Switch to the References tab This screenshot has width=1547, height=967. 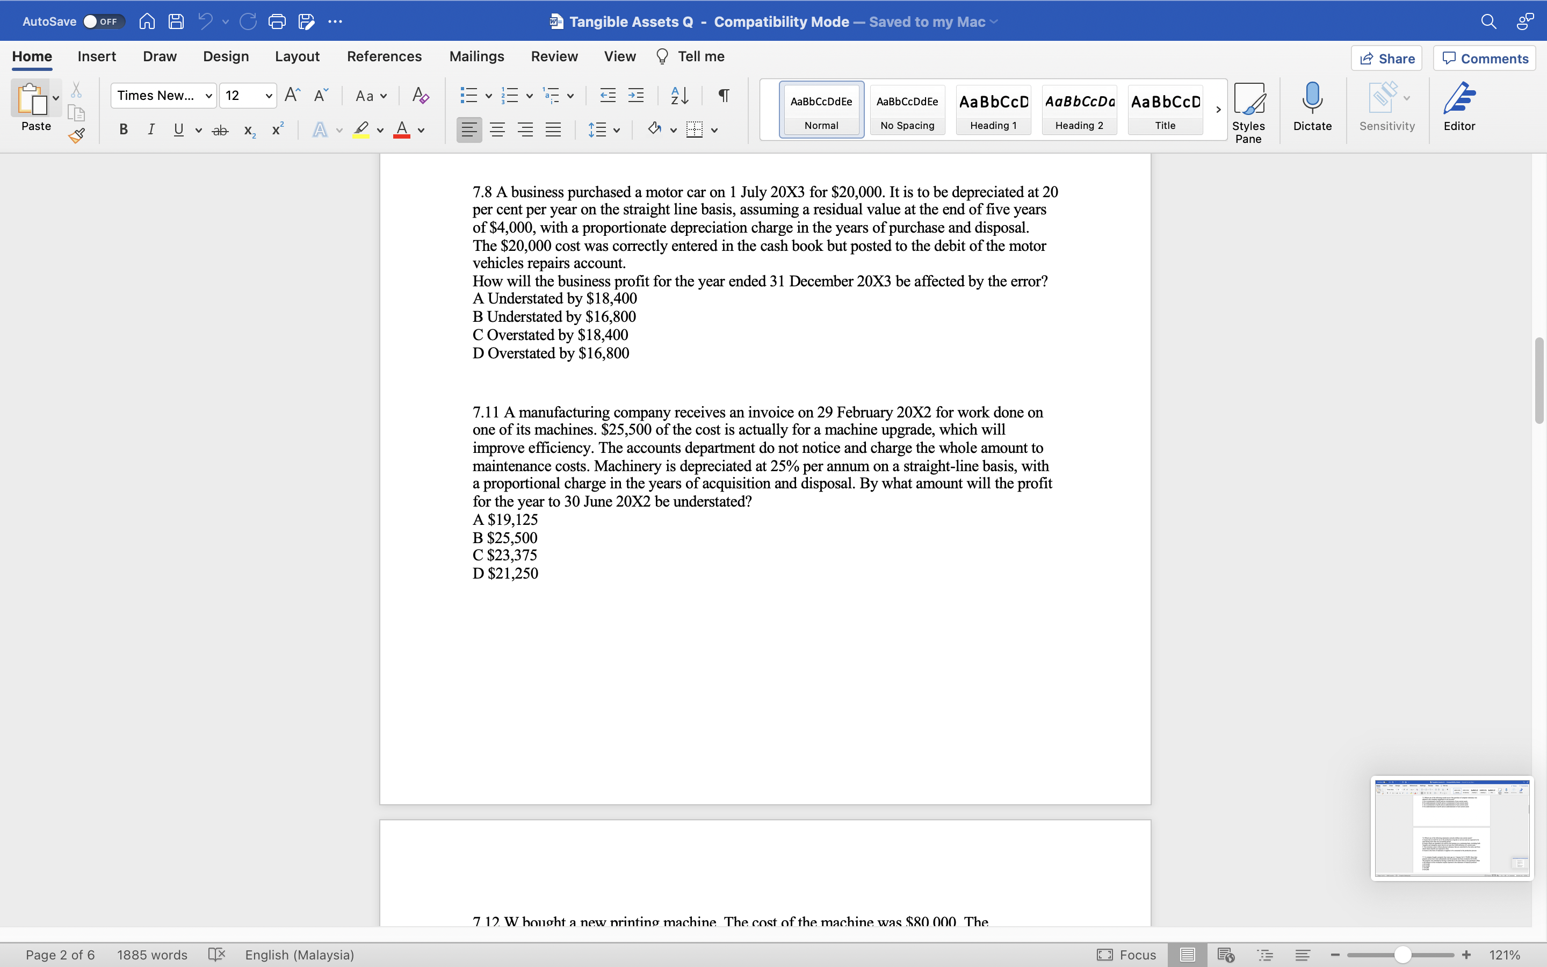coord(384,56)
